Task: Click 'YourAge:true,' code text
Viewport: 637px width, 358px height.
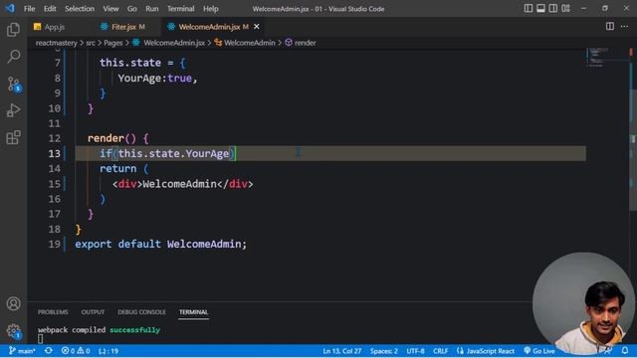Action: point(157,78)
